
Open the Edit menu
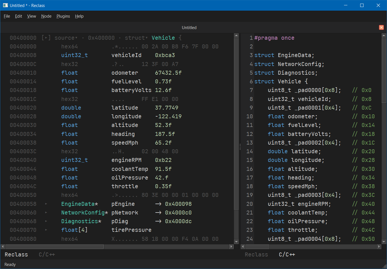(x=18, y=16)
